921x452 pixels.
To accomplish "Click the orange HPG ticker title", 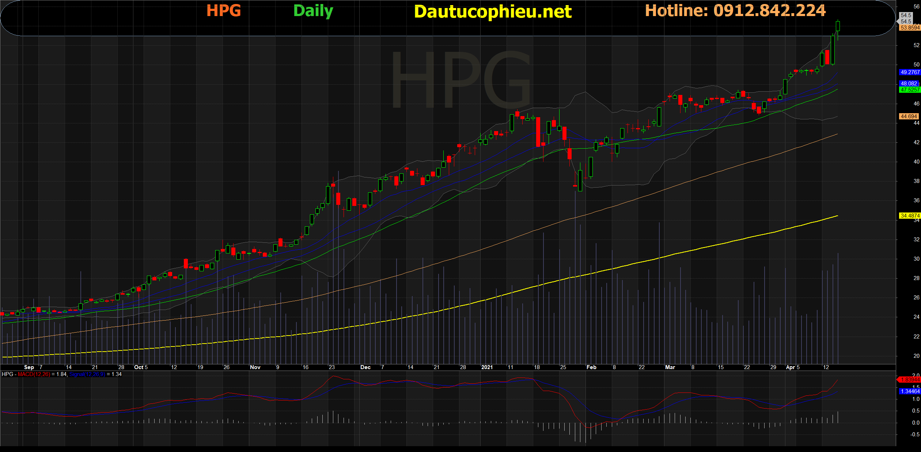I will click(x=224, y=11).
